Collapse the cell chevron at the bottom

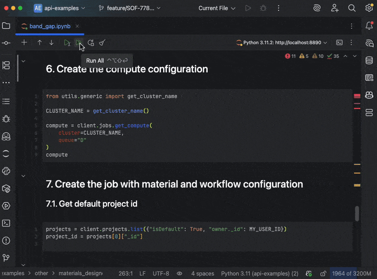coord(23,265)
